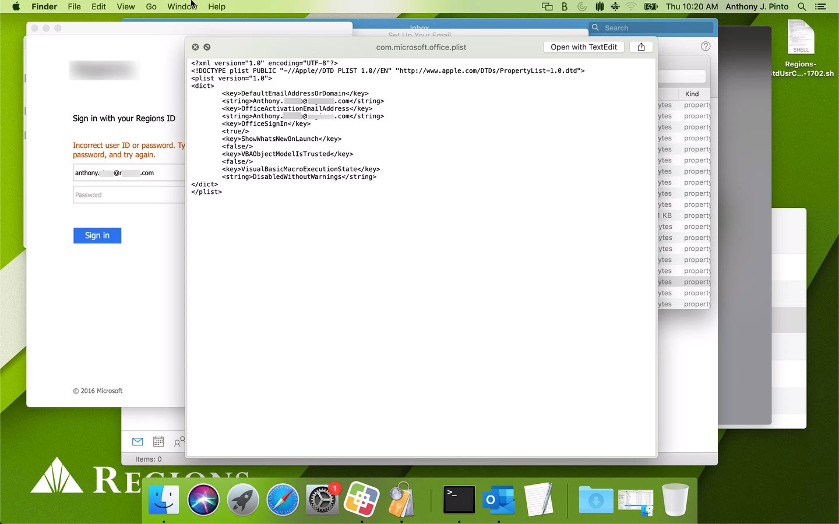This screenshot has width=839, height=524.
Task: Open the Go menu
Action: click(151, 7)
